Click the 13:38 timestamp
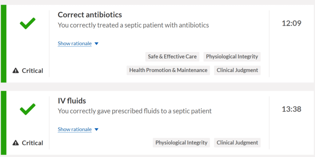Image resolution: width=315 pixels, height=157 pixels. click(292, 109)
